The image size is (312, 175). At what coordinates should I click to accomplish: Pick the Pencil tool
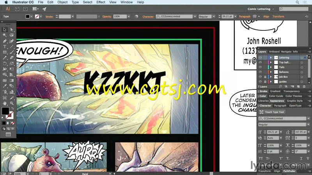[5, 58]
